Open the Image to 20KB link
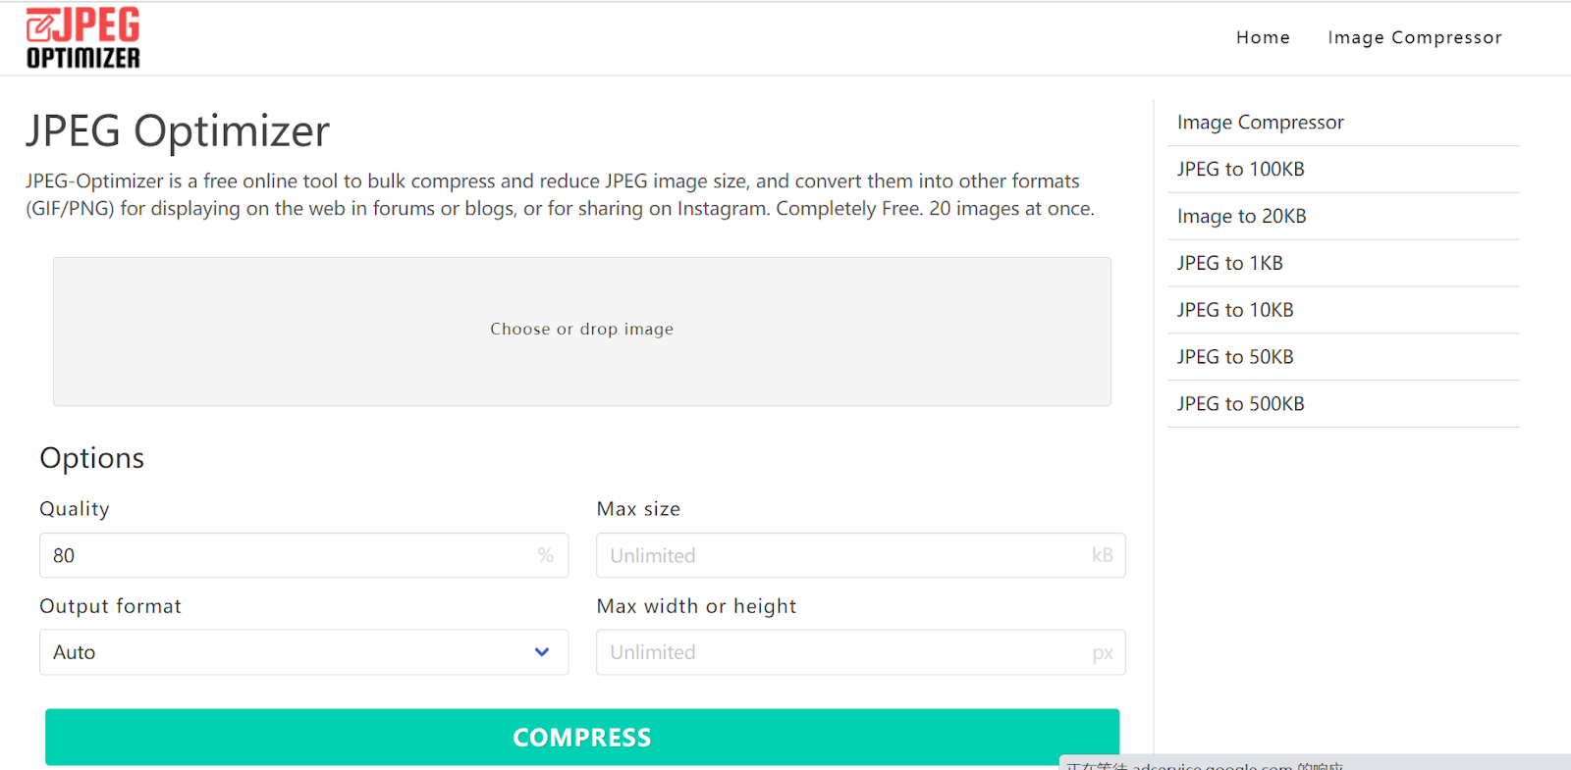This screenshot has height=770, width=1571. click(1241, 217)
